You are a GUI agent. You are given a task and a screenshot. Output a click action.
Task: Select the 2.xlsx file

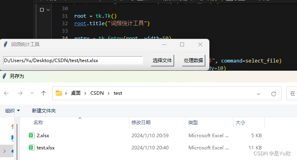point(43,136)
